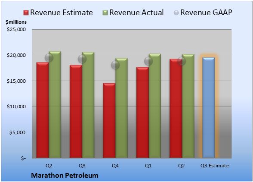Click the Q3 Revenue GAAP sphere marker

pyautogui.click(x=82, y=59)
